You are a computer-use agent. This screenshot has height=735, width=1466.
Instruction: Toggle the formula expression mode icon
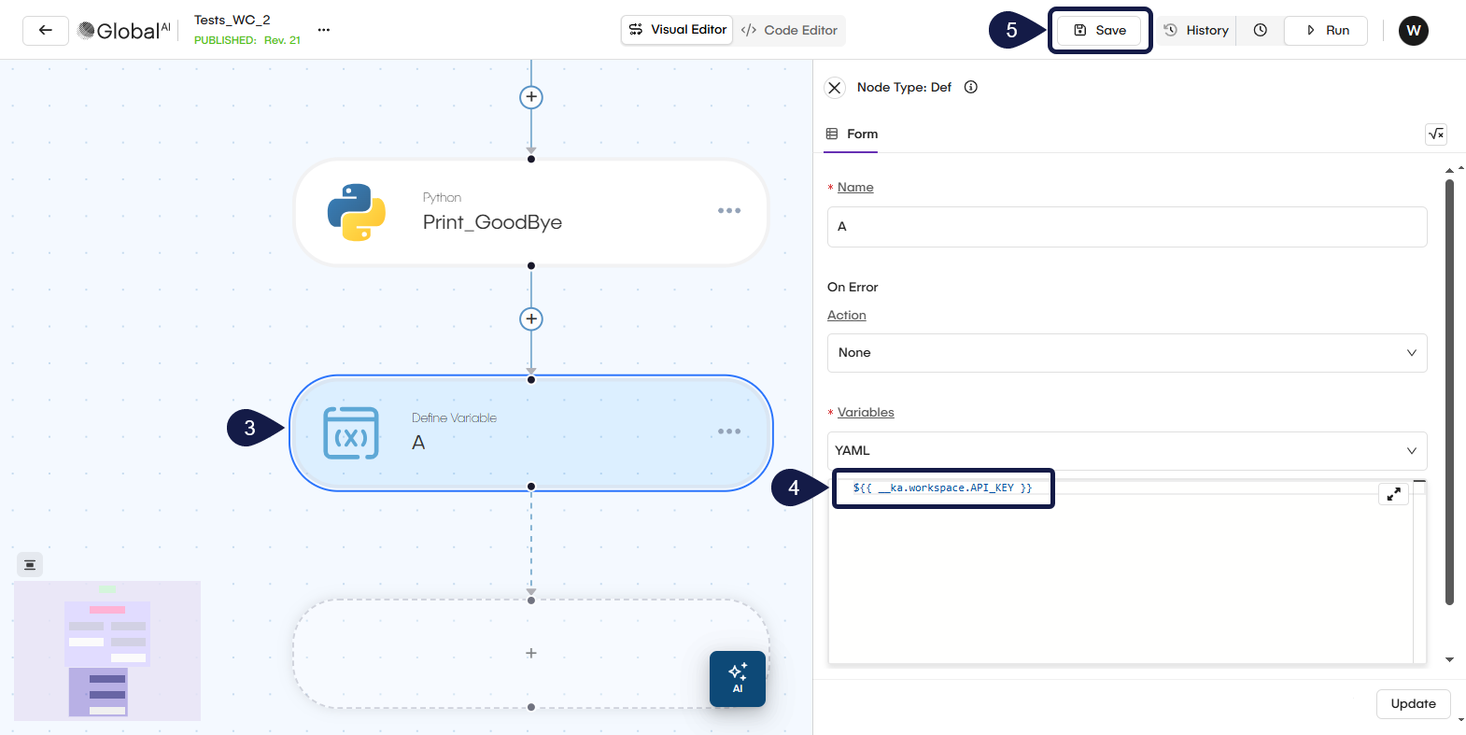tap(1436, 134)
